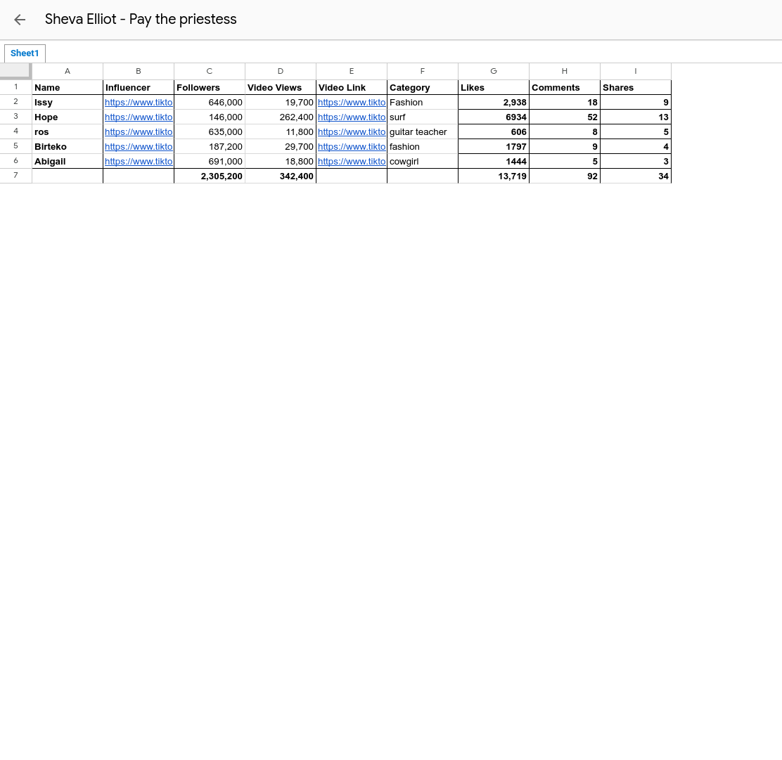
Task: Select column C header
Action: (x=210, y=71)
